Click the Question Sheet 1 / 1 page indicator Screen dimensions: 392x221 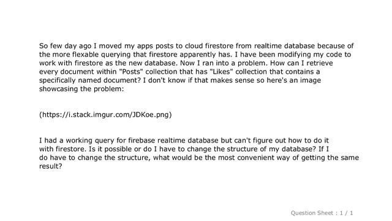pyautogui.click(x=322, y=213)
